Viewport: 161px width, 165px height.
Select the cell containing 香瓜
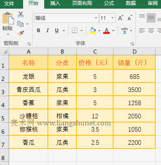click(x=28, y=142)
